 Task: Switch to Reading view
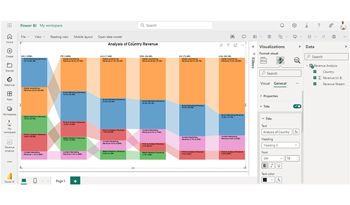pos(59,37)
